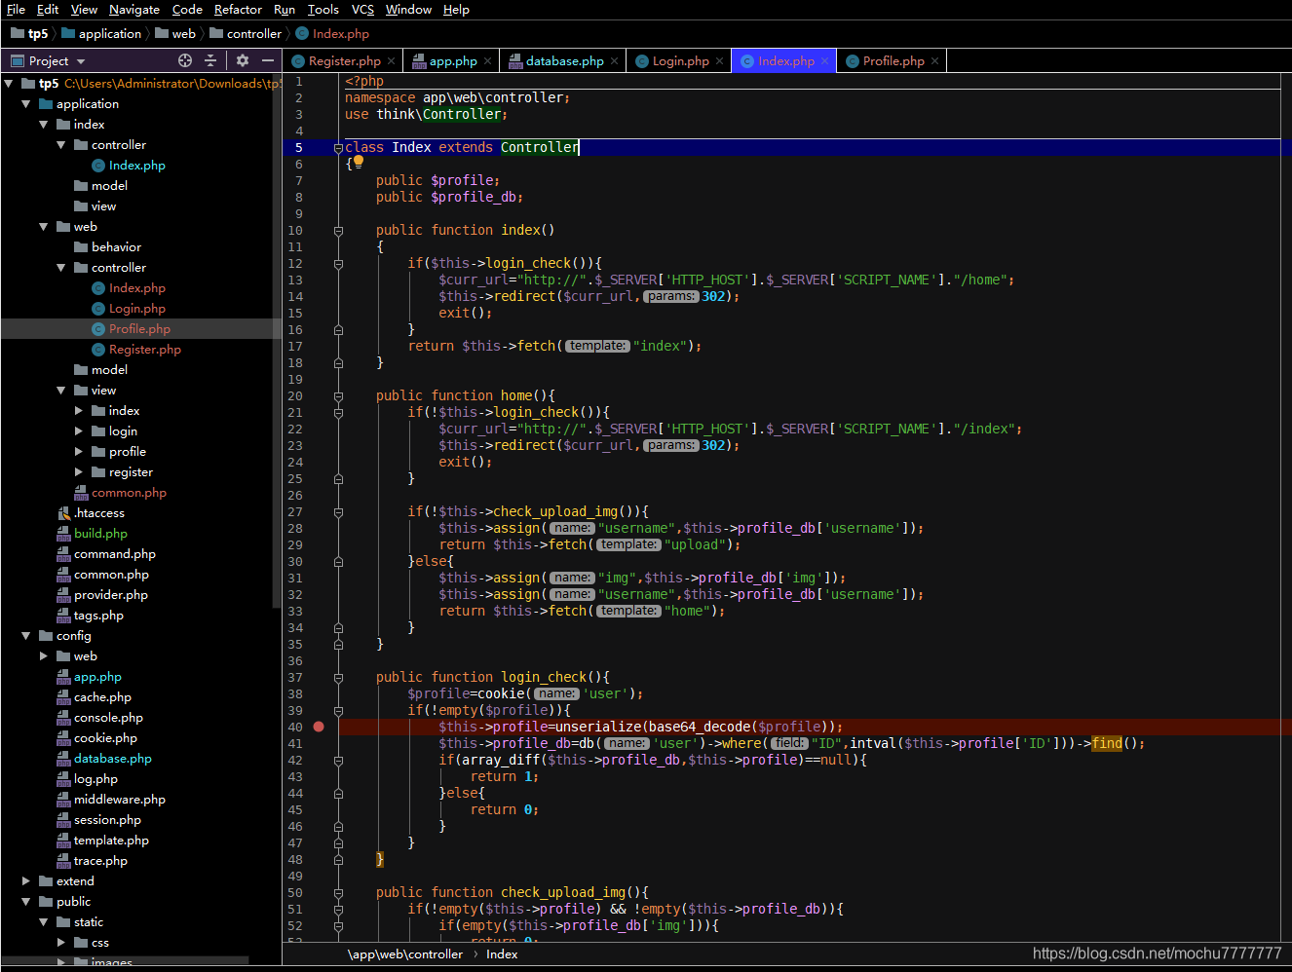Close the database.php tab
Viewport: 1292px width, 972px height.
click(x=614, y=60)
